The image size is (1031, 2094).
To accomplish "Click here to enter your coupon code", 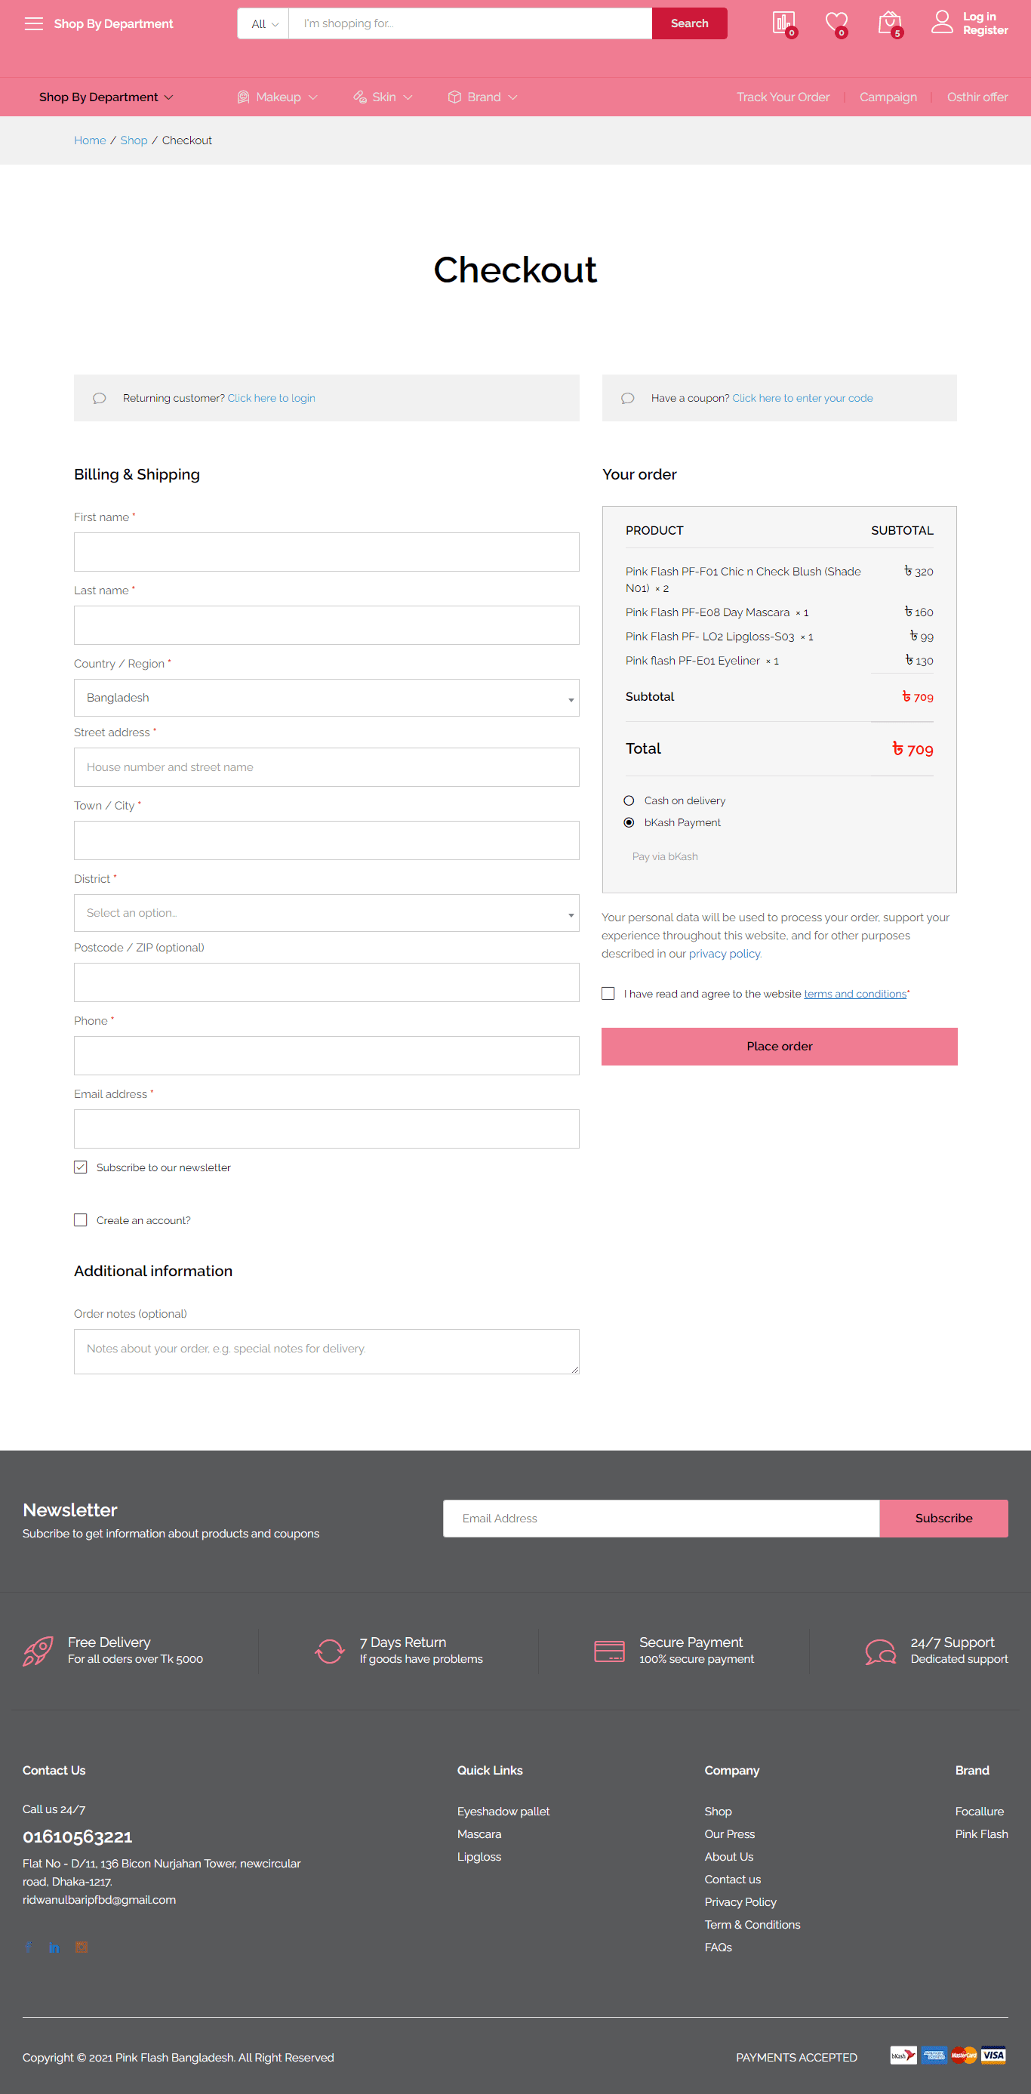I will [802, 398].
